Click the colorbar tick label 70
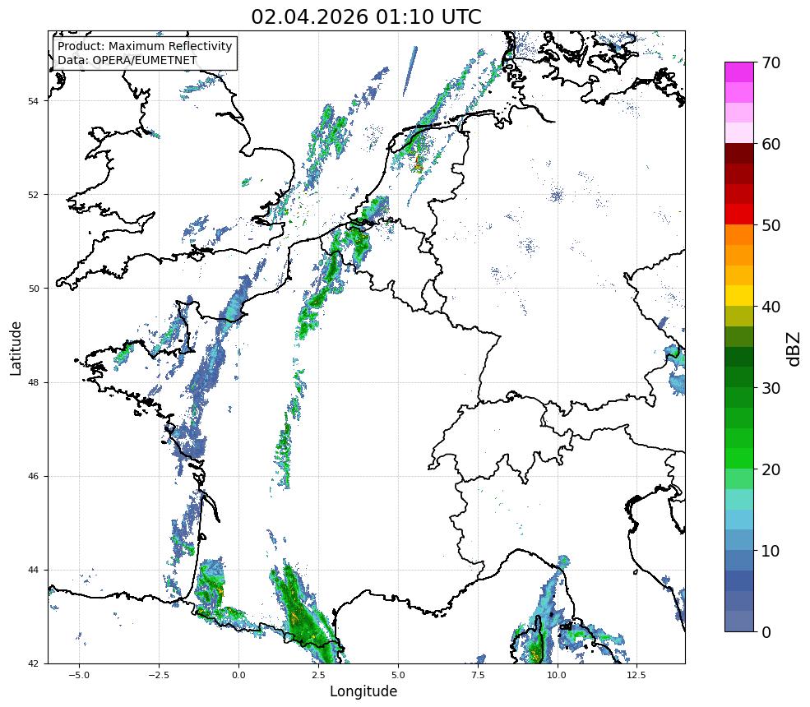The image size is (810, 707). pyautogui.click(x=771, y=63)
